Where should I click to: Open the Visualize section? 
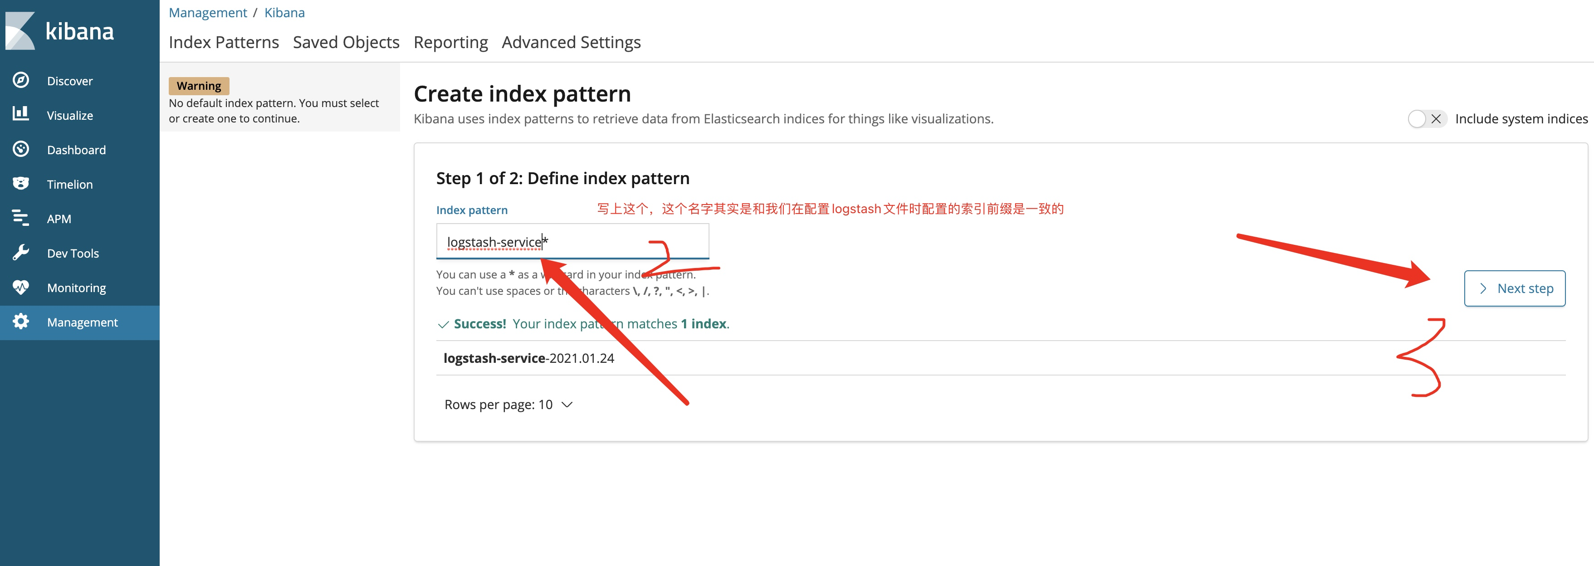pyautogui.click(x=70, y=116)
